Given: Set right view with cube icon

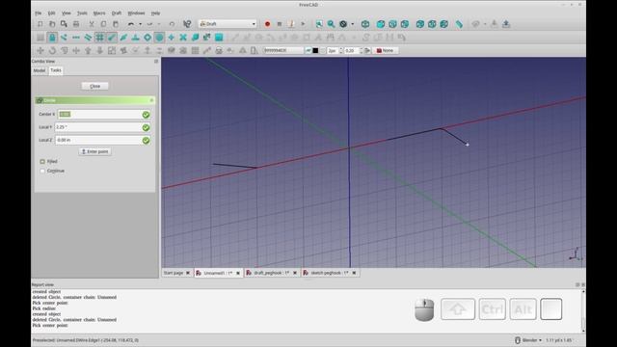Looking at the screenshot, I should point(405,24).
